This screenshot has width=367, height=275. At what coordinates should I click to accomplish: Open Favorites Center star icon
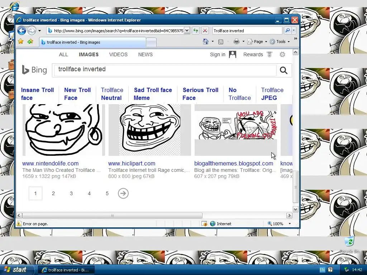tap(21, 42)
